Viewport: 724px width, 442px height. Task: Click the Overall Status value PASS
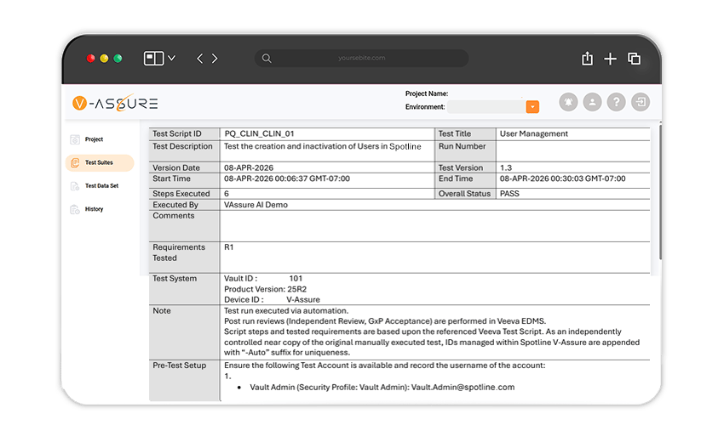coord(509,194)
